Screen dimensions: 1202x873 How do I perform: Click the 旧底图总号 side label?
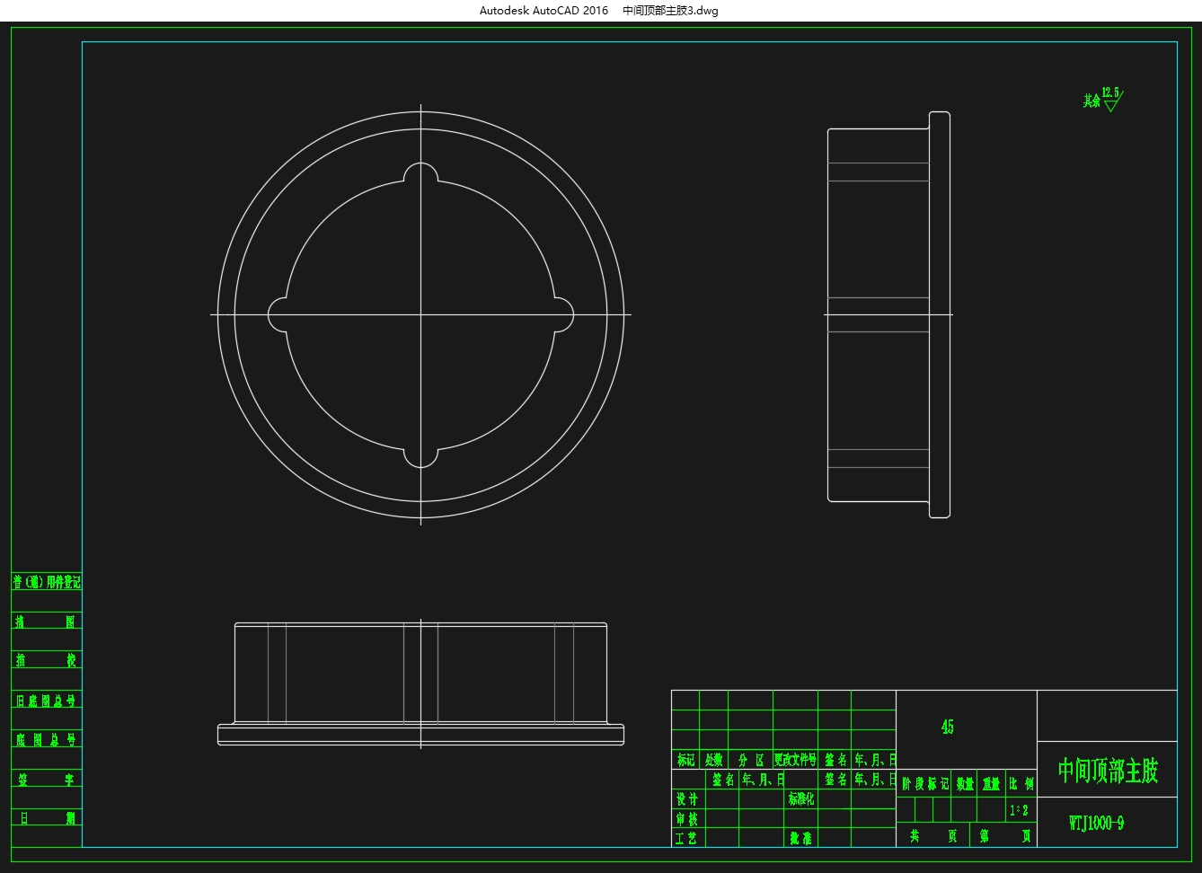coord(47,701)
